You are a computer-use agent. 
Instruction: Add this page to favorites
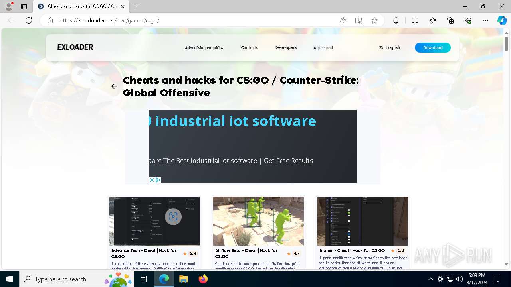coord(374,20)
